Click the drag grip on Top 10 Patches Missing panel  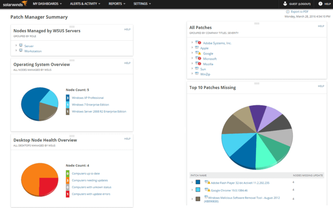[257, 84]
